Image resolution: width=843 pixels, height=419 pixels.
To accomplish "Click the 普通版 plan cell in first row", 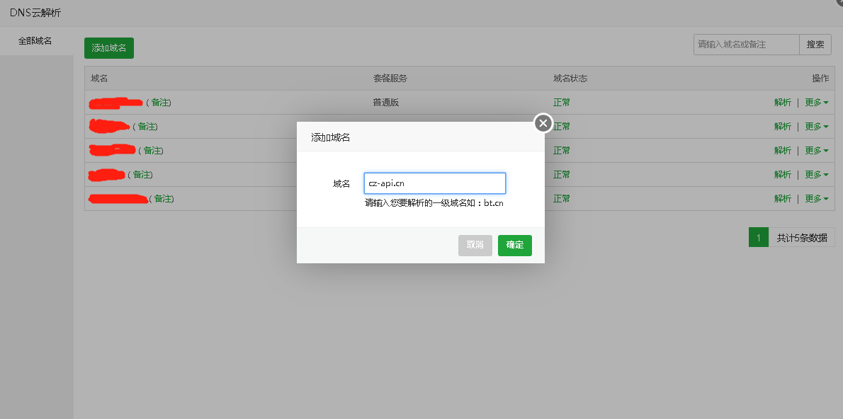I will pos(386,102).
